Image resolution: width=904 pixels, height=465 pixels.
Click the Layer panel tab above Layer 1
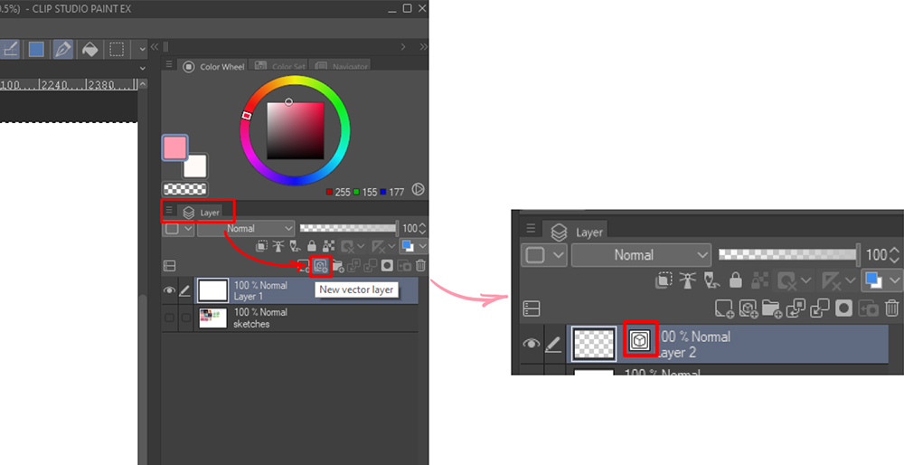pyautogui.click(x=202, y=212)
